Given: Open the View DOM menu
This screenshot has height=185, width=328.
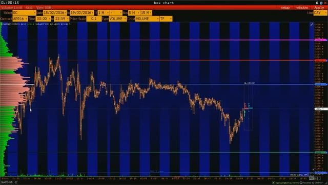Looking at the screenshot, I should coord(44,8).
